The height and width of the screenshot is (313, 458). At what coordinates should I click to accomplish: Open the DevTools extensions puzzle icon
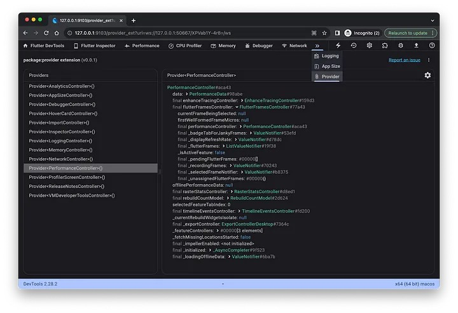(385, 46)
